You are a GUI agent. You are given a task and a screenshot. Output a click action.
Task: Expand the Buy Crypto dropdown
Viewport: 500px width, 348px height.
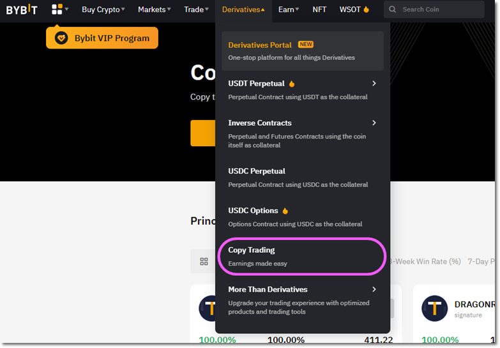(103, 10)
